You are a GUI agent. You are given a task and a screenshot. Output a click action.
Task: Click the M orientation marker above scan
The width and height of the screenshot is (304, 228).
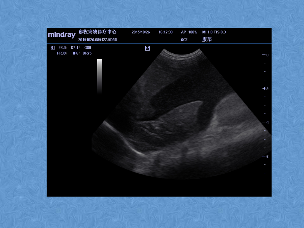pyautogui.click(x=147, y=48)
